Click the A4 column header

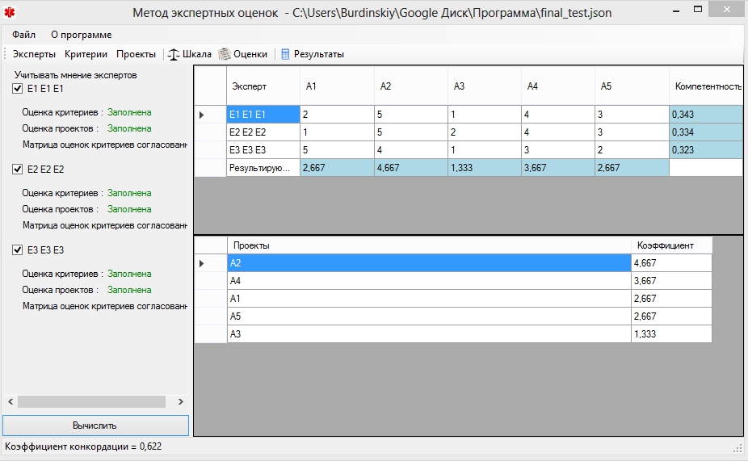click(x=557, y=86)
